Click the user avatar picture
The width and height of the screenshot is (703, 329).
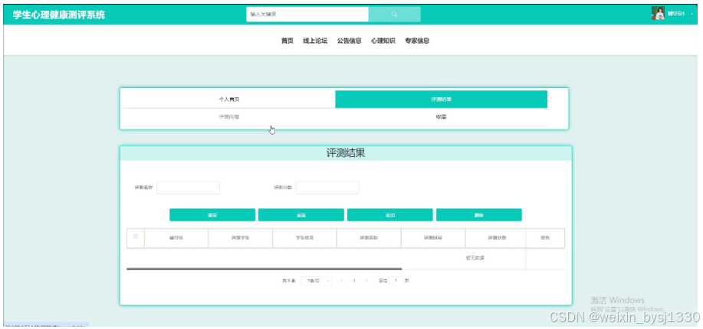click(658, 14)
